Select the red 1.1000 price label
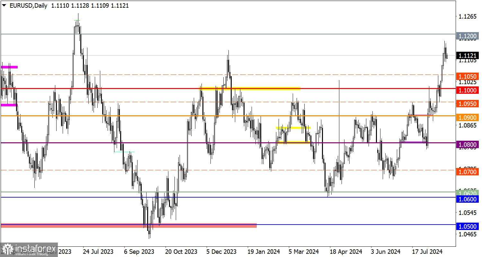 coord(468,90)
